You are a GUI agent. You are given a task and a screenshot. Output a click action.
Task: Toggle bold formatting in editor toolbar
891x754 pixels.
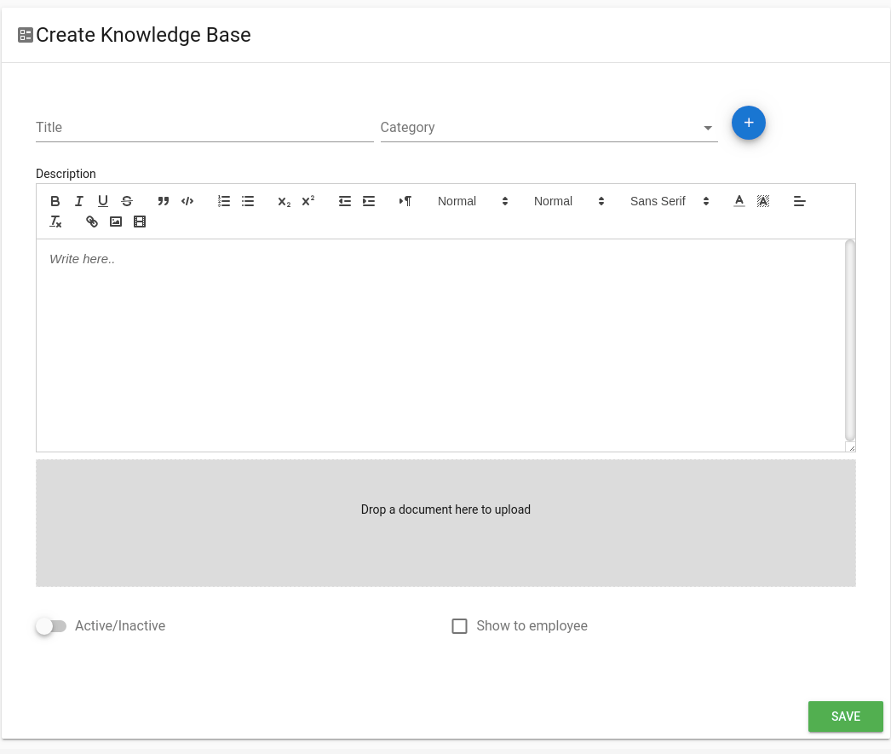(55, 201)
